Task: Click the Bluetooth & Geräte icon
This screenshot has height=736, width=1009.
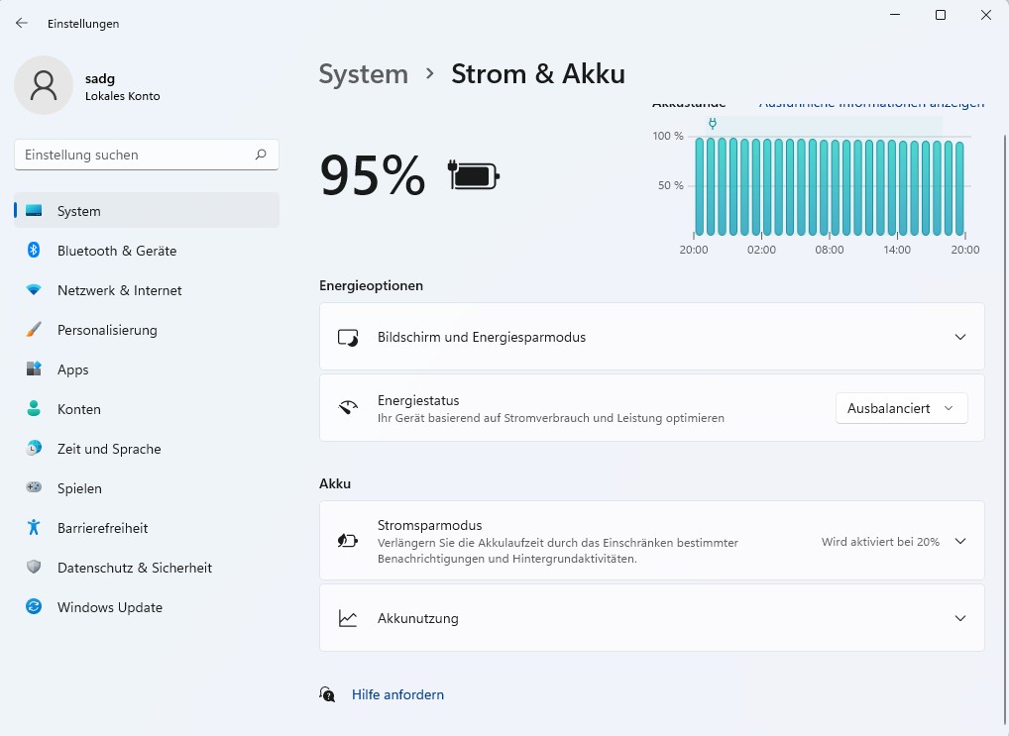Action: coord(34,251)
